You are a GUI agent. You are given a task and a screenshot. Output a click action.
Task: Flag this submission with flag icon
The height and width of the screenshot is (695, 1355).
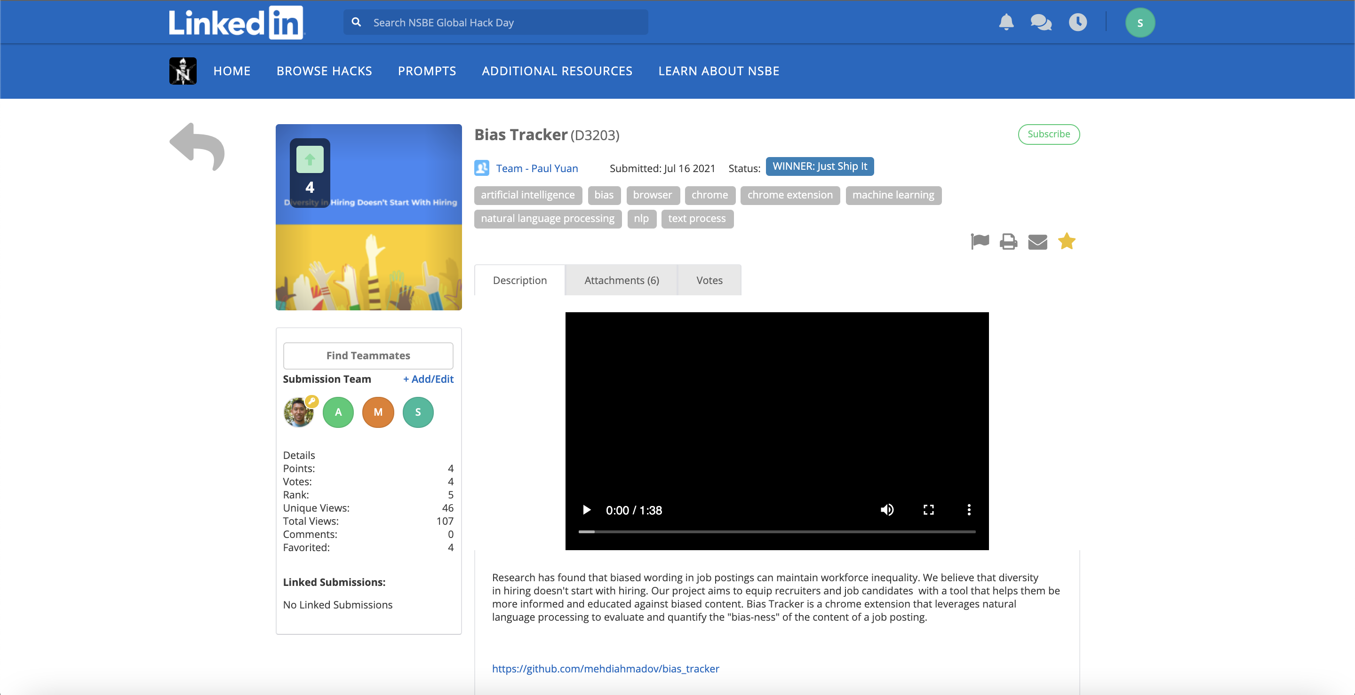click(980, 241)
